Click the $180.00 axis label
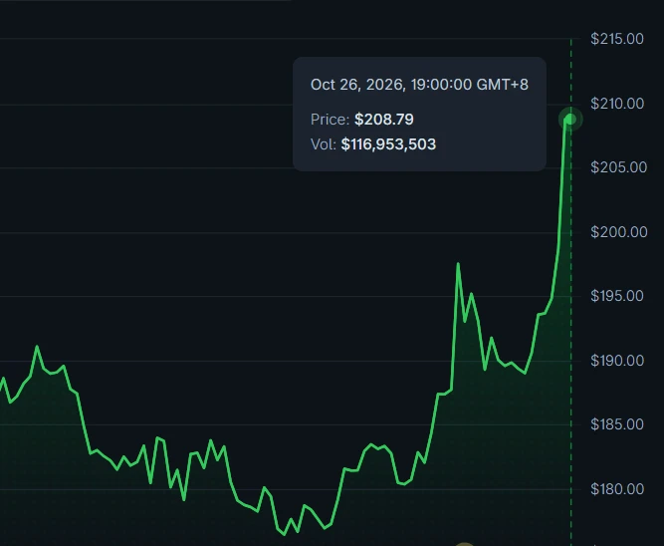Image resolution: width=664 pixels, height=546 pixels. coord(617,489)
